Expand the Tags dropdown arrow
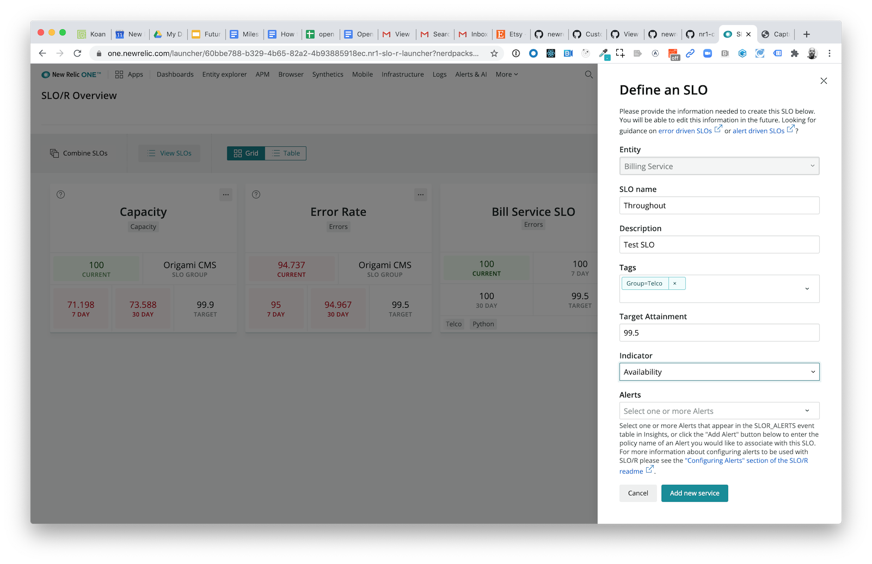This screenshot has height=564, width=872. 807,289
